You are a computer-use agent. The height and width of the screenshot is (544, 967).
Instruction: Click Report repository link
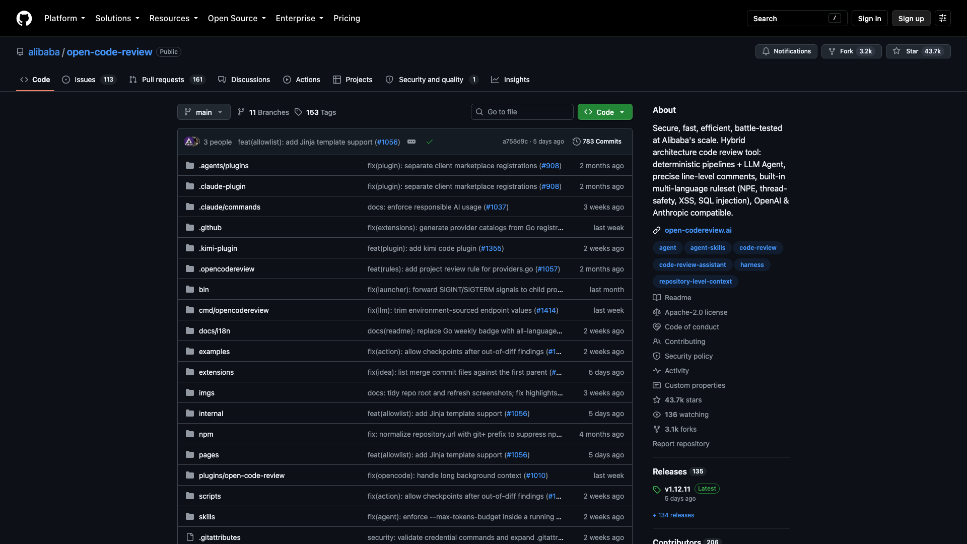[x=681, y=444]
